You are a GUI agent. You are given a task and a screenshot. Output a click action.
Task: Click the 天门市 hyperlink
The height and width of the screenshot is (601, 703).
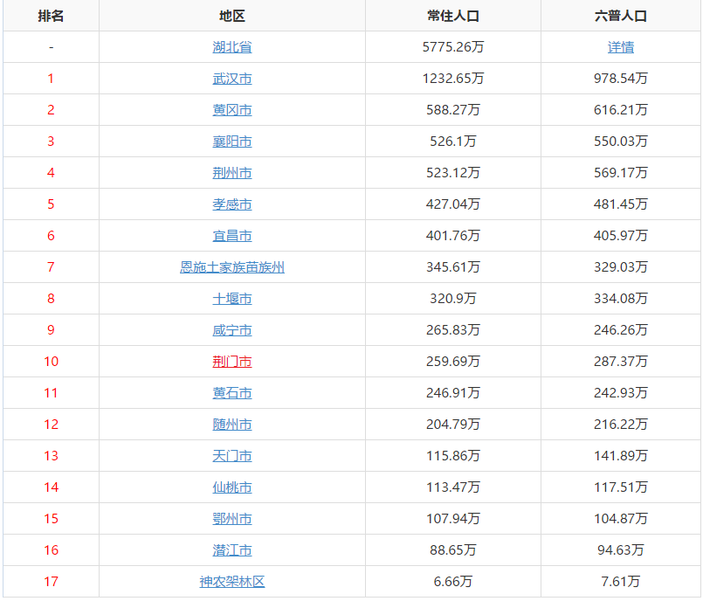[231, 455]
